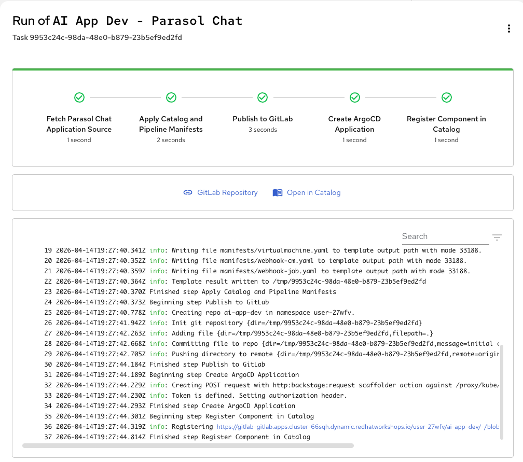
Task: Select the Create ArgoCD Application step label
Action: [354, 124]
